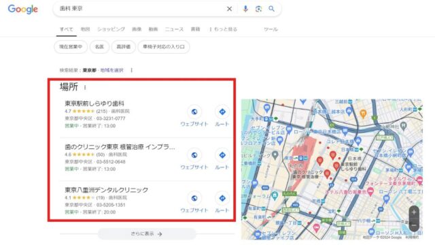Open the ツール options
435x245 pixels.
click(x=271, y=29)
